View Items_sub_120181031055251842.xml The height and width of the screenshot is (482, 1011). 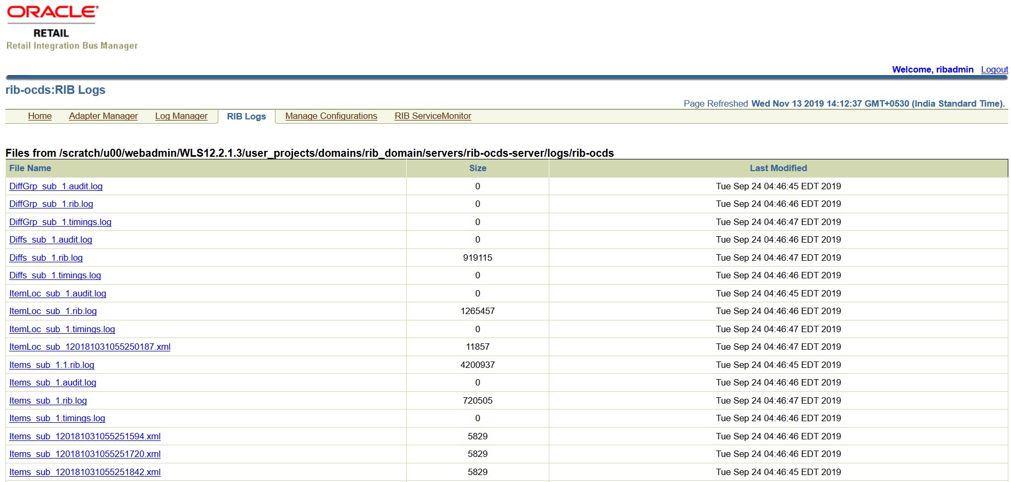tap(86, 472)
